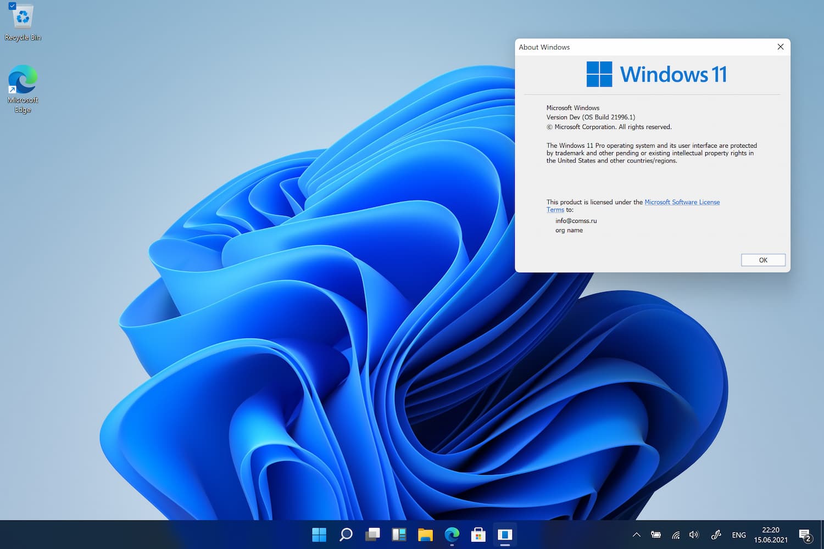Select the Microsoft Edge desktop shortcut
The width and height of the screenshot is (824, 549).
[23, 89]
